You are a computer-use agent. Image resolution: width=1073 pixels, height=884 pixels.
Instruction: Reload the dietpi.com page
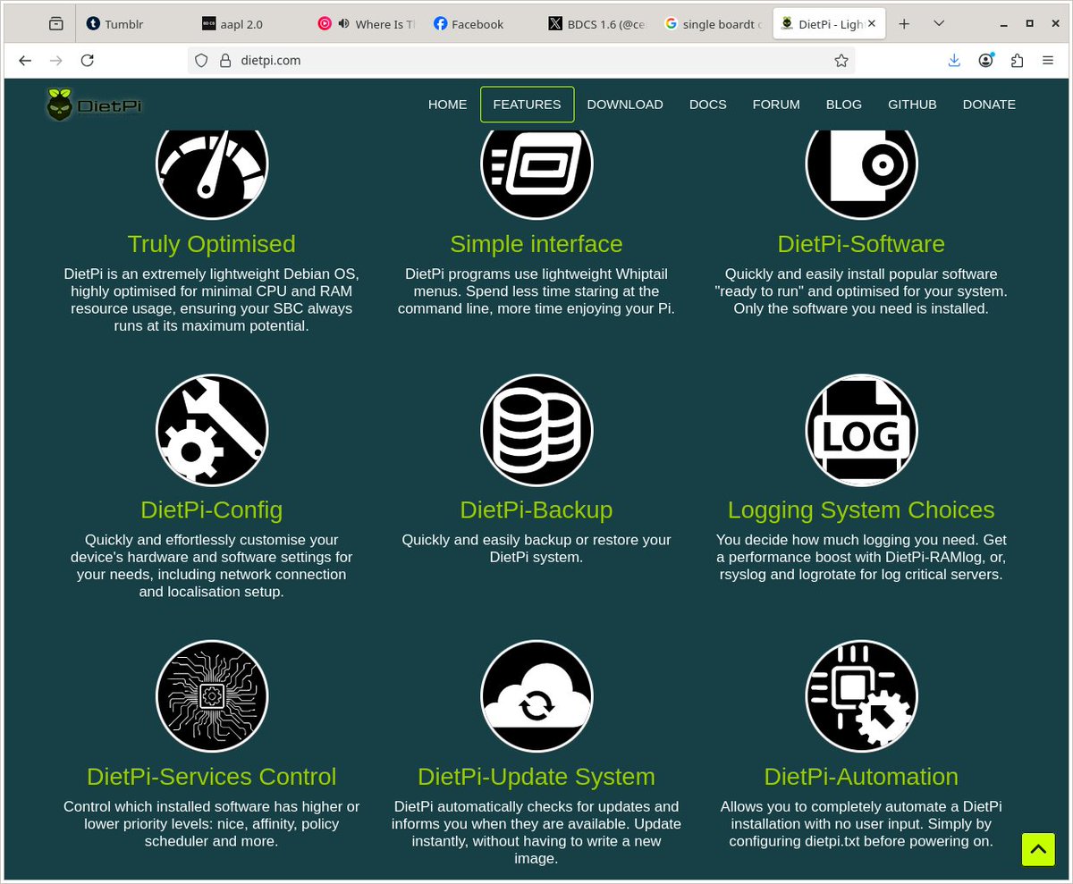[x=87, y=60]
